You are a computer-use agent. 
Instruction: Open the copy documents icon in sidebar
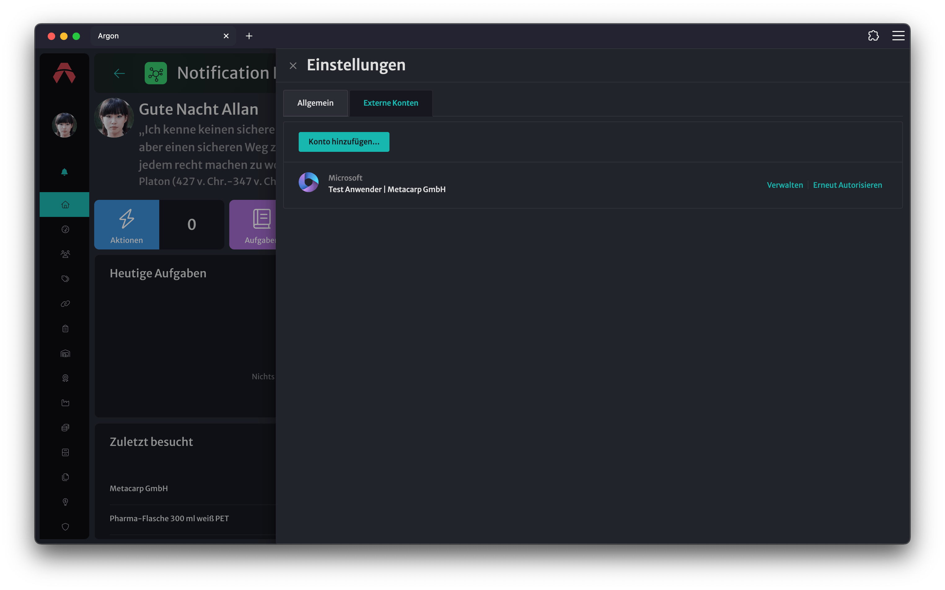click(65, 477)
